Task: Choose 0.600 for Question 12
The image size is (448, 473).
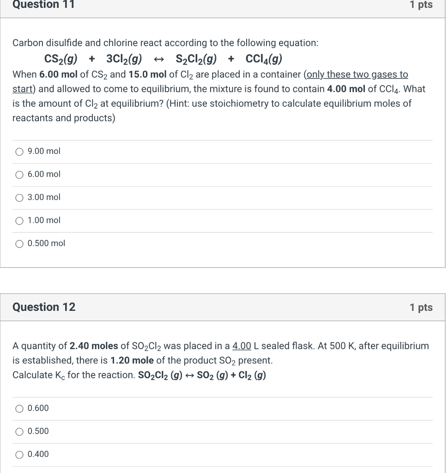Action: 19,408
